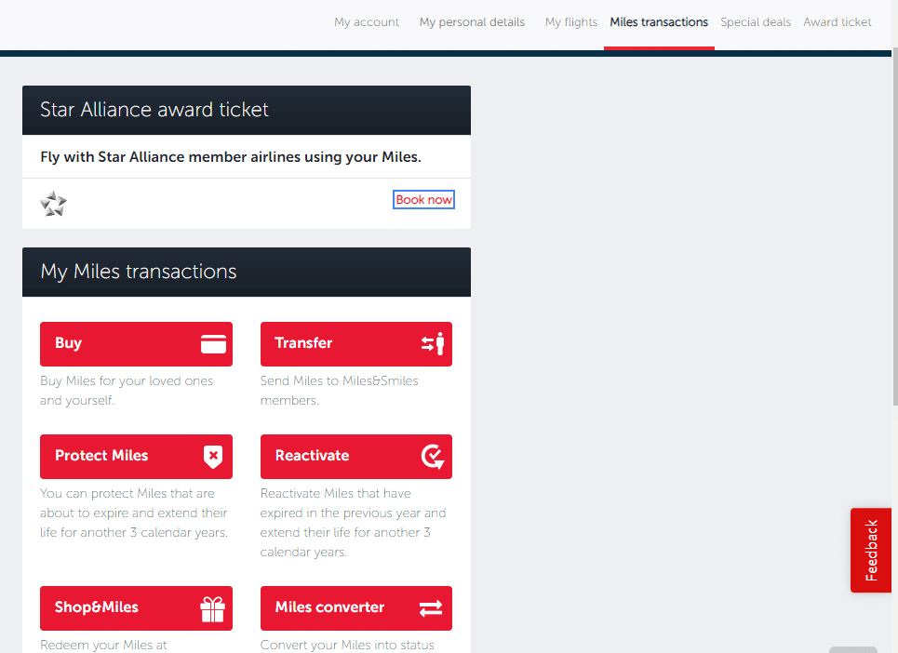Choose the Protect Miles button label
Viewport: 898px width, 653px height.
pyautogui.click(x=101, y=456)
